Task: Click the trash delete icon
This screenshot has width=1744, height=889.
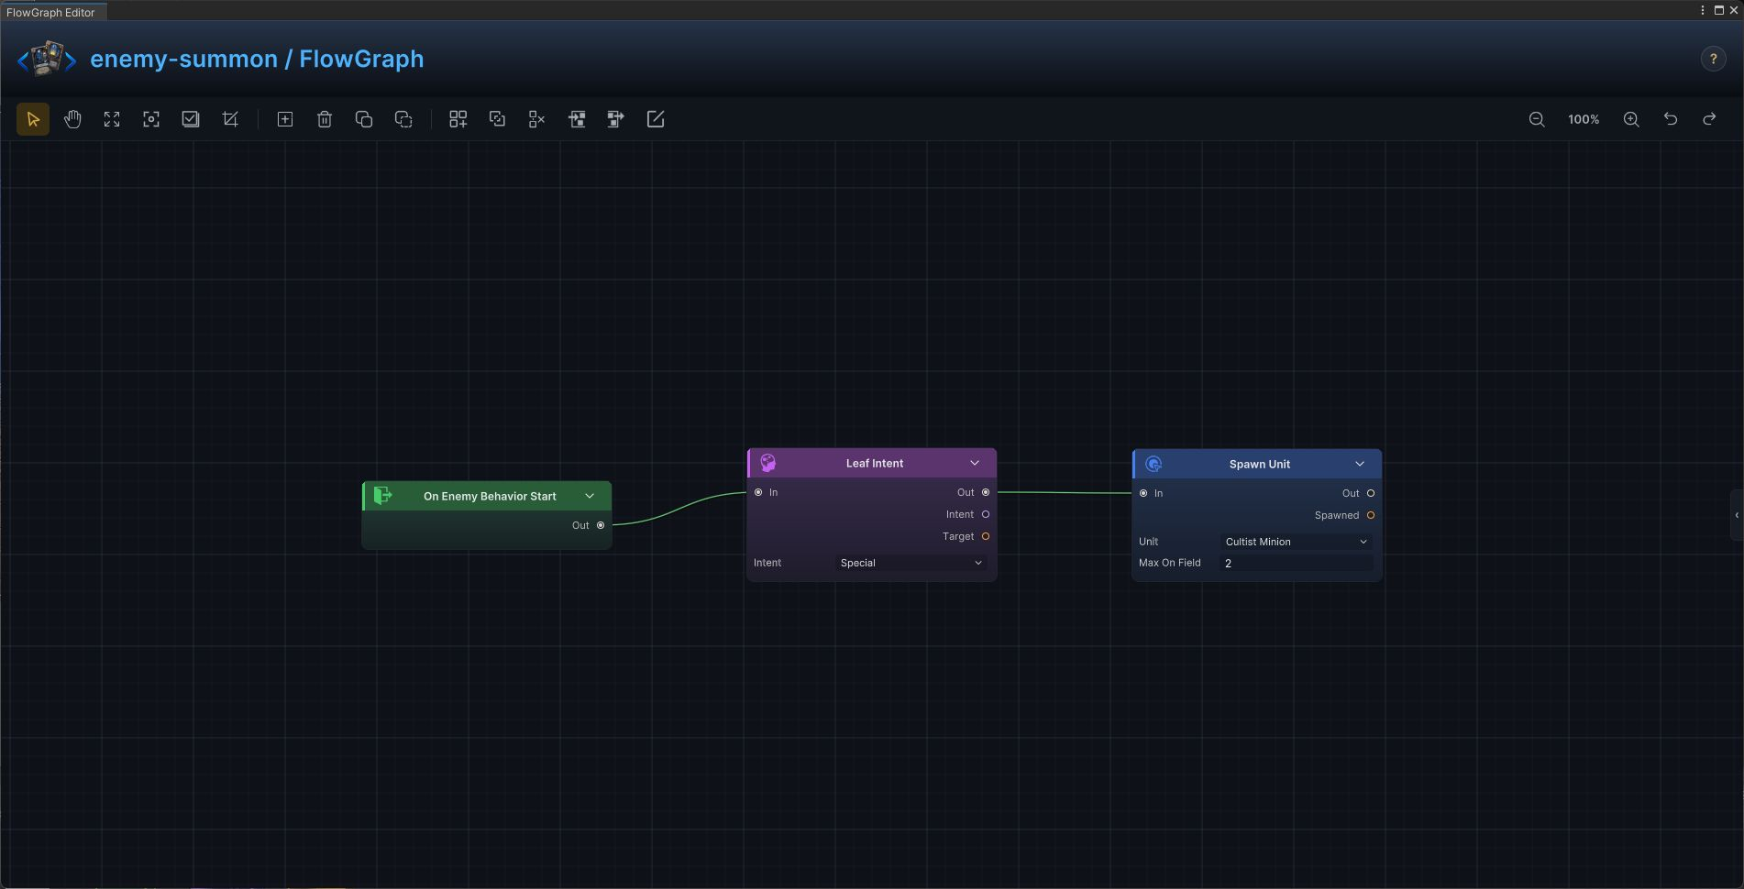Action: tap(325, 119)
